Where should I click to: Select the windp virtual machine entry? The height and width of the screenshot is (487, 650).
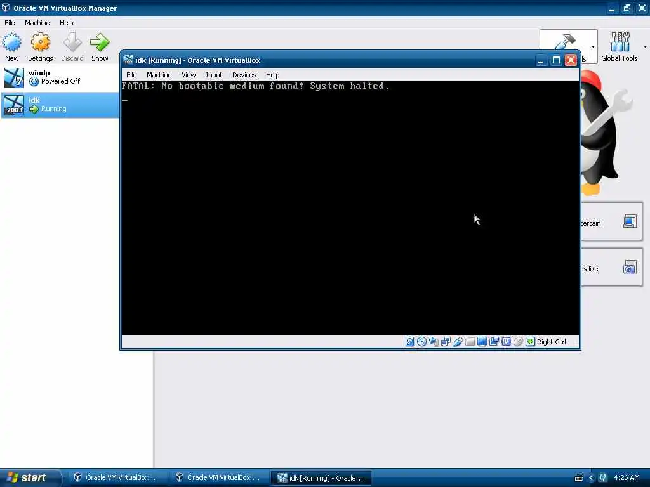pos(60,77)
